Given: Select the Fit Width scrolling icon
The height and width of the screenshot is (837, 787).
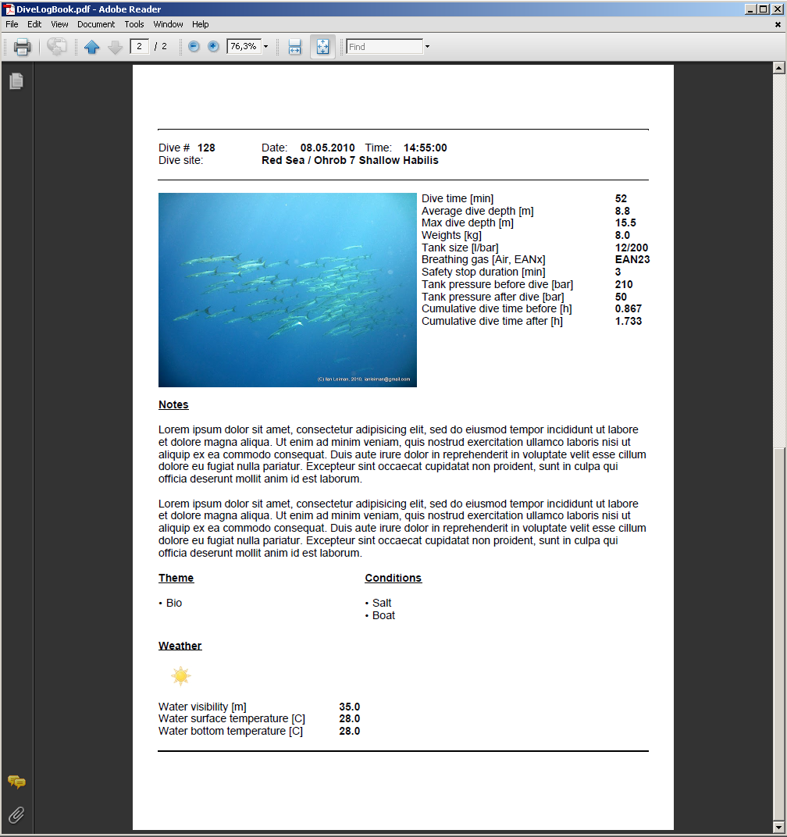Looking at the screenshot, I should coord(294,47).
